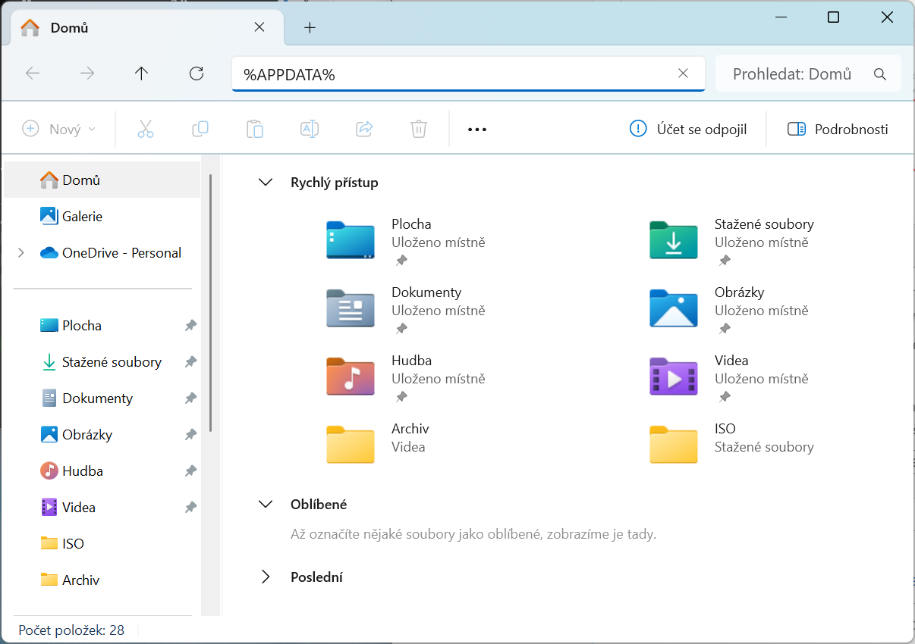The width and height of the screenshot is (915, 644).
Task: Expand the Poslední section
Action: coord(266,577)
